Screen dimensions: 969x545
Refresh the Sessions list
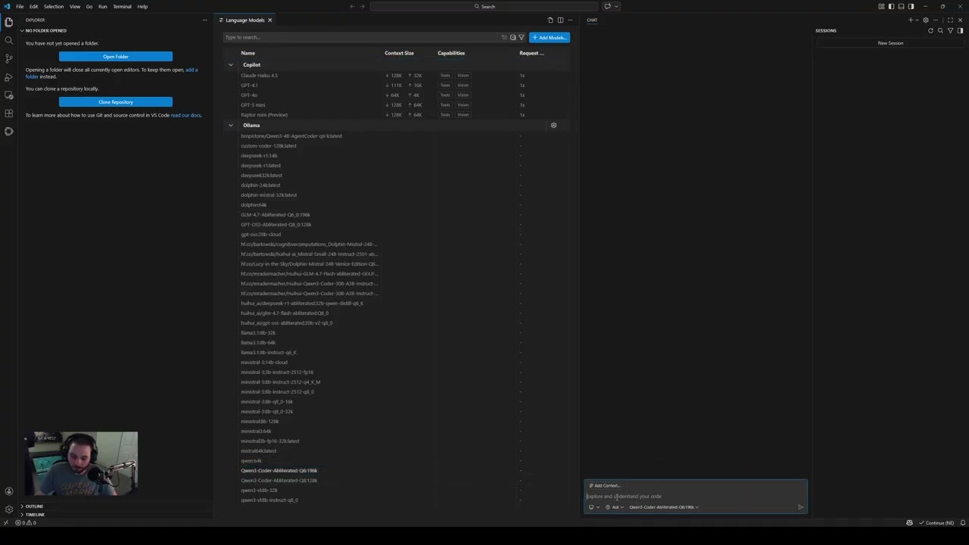[x=930, y=30]
